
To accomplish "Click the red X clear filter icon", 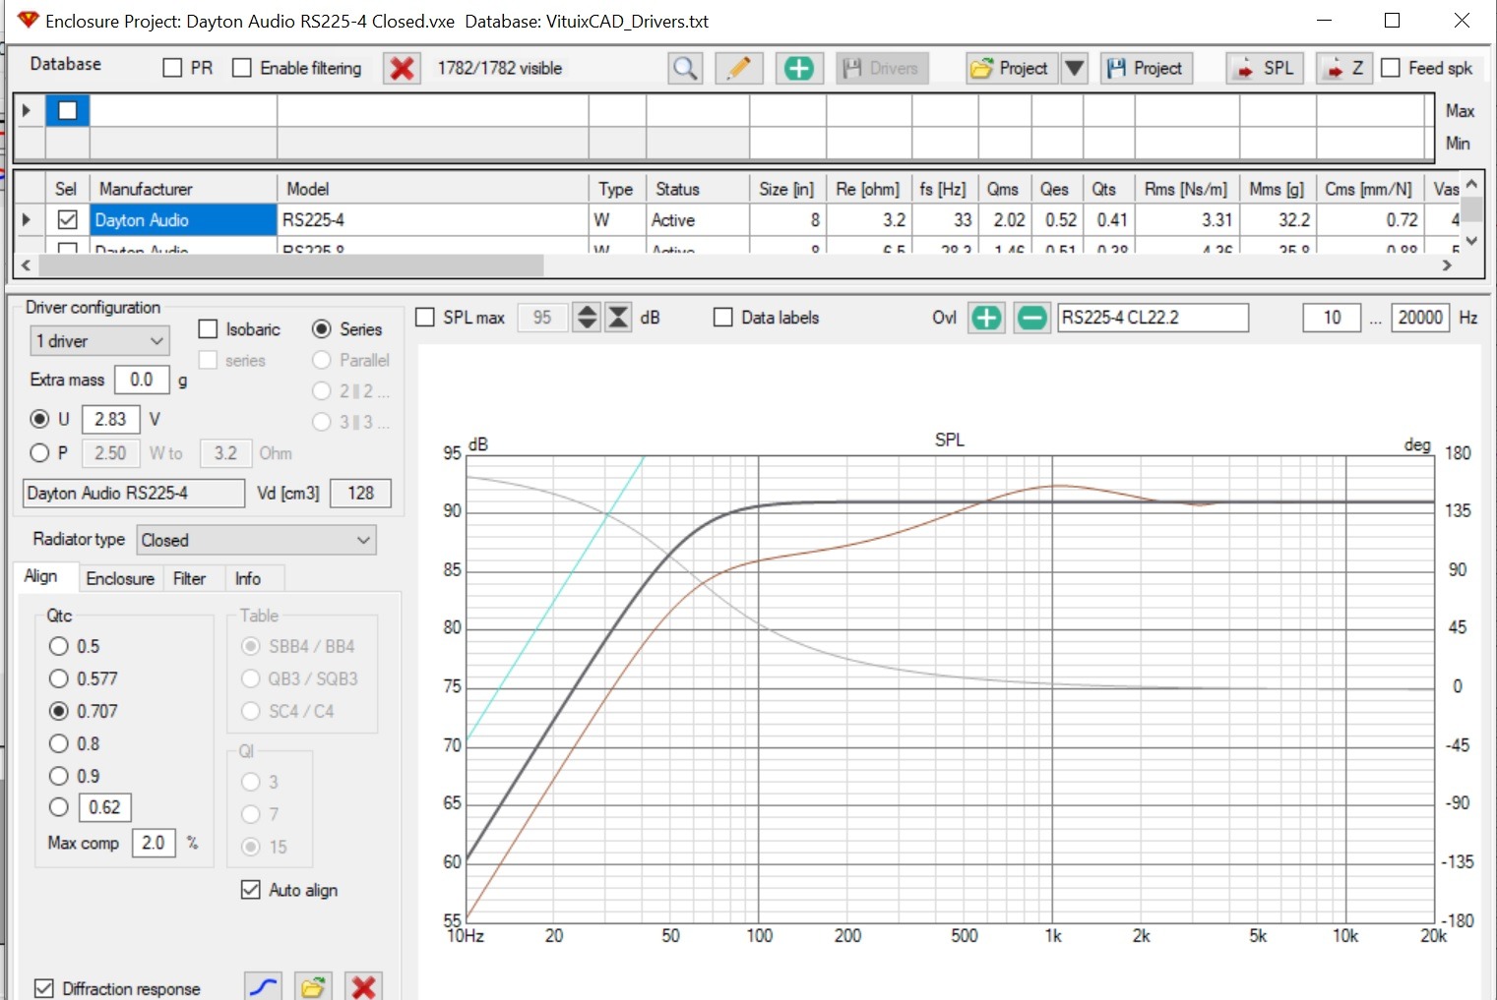I will point(402,68).
